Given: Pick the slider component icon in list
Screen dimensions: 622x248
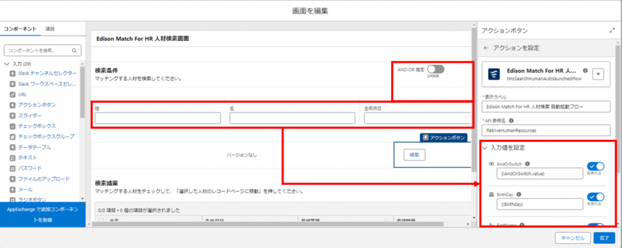Looking at the screenshot, I should pyautogui.click(x=13, y=115).
